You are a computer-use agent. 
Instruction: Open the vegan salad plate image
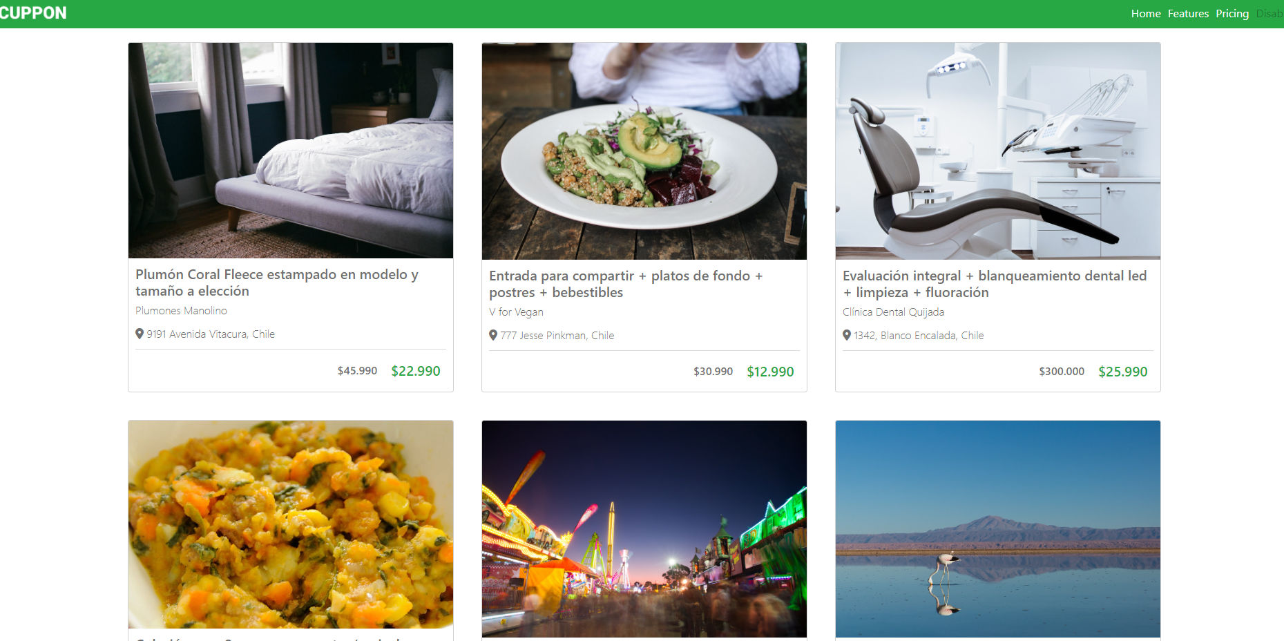(644, 151)
